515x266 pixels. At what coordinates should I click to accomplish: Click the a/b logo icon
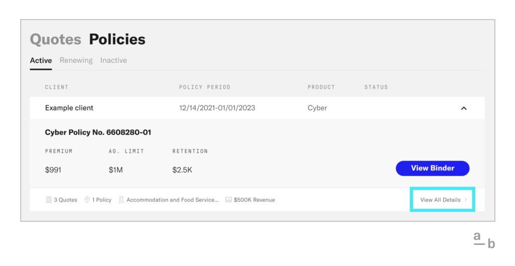(484, 239)
